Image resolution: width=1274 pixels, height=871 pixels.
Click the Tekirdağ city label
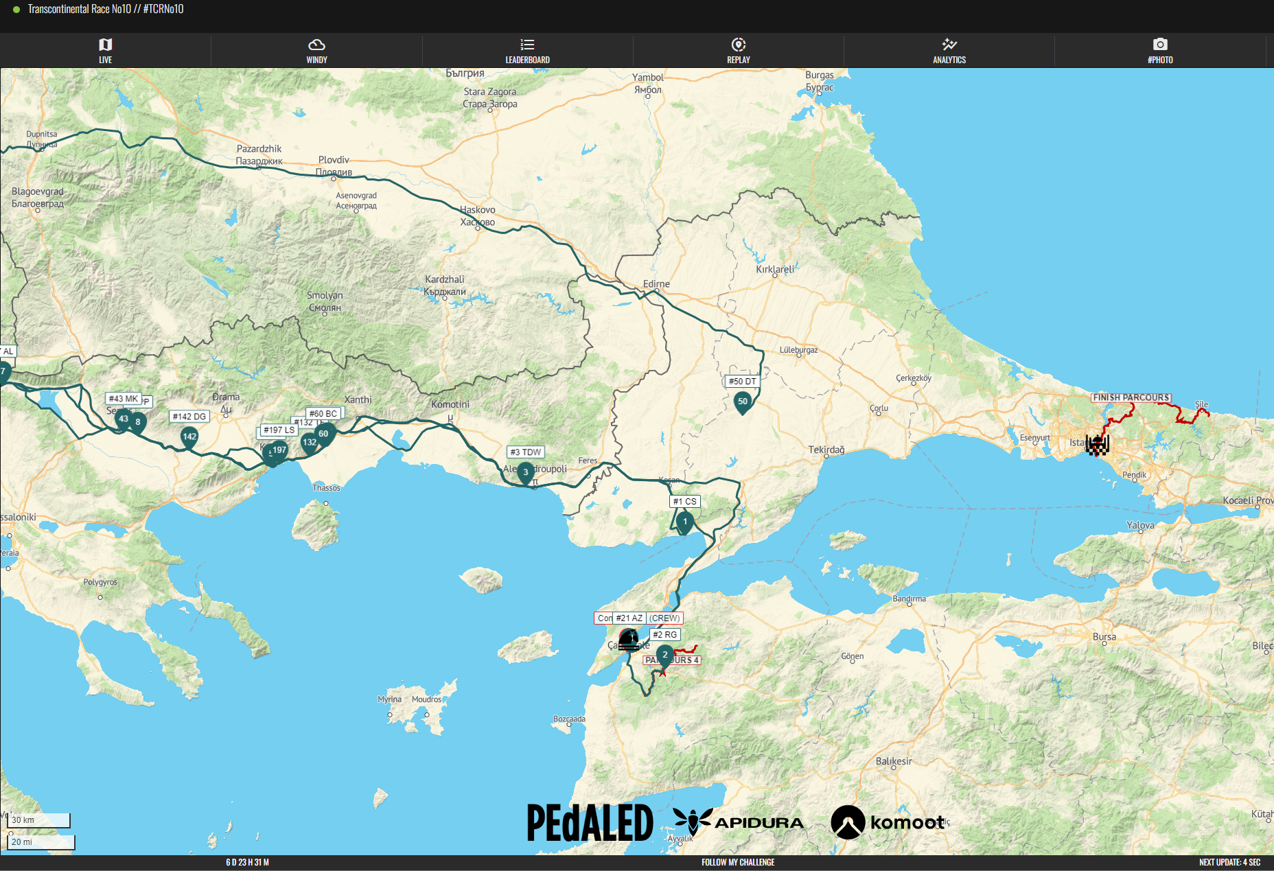click(826, 450)
